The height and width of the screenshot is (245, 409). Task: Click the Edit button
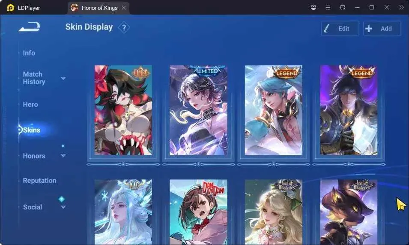point(340,28)
